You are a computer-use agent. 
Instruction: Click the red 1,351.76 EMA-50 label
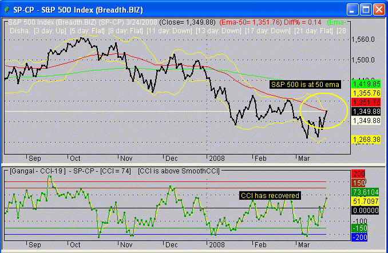tap(366, 102)
